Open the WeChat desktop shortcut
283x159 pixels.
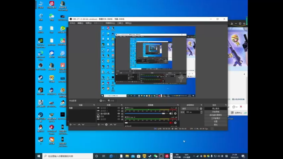click(x=52, y=17)
